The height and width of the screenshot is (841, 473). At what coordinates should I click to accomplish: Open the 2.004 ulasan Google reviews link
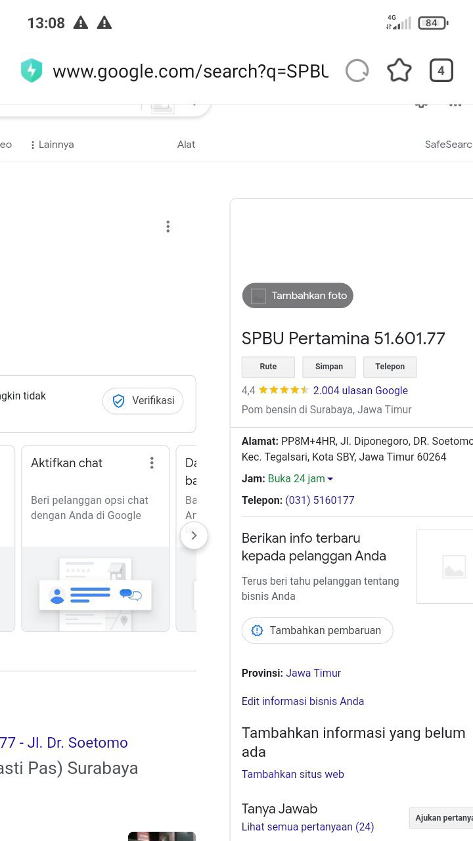coord(360,390)
